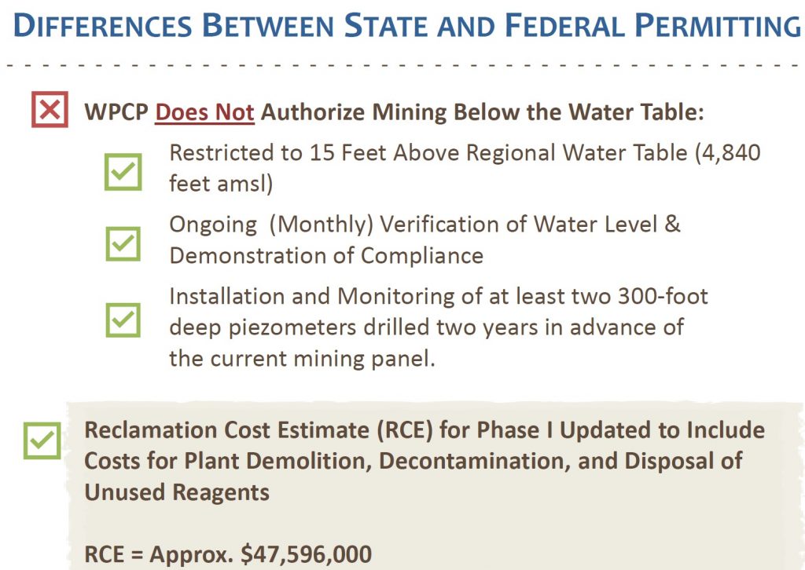Click the word WPCP in heading

click(116, 111)
